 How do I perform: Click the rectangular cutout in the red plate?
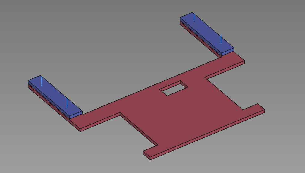(x=174, y=88)
